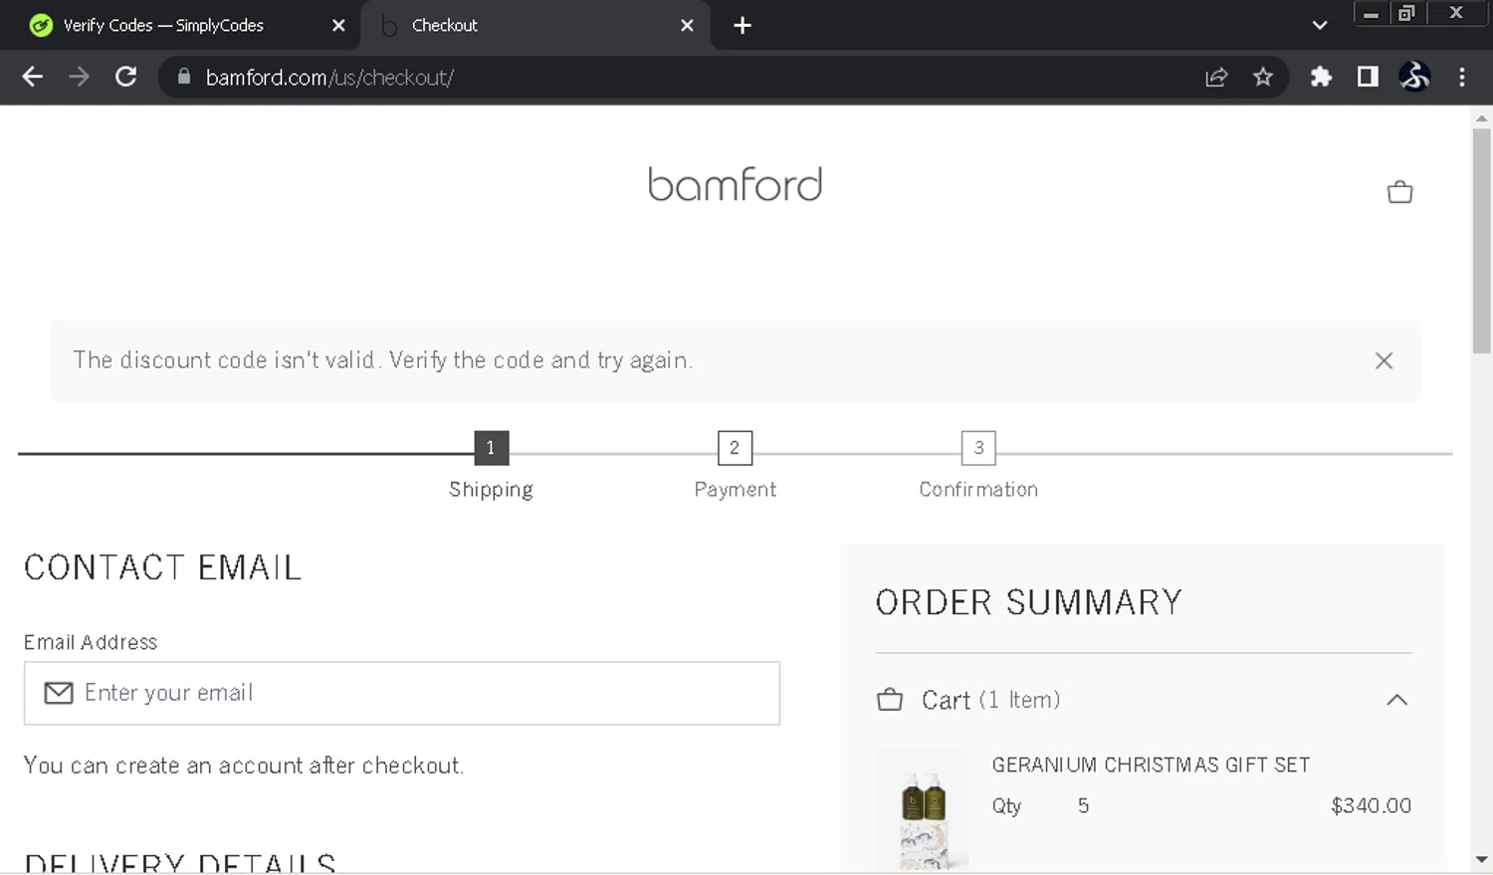Open a new browser tab
The width and height of the screenshot is (1493, 875).
click(x=743, y=25)
